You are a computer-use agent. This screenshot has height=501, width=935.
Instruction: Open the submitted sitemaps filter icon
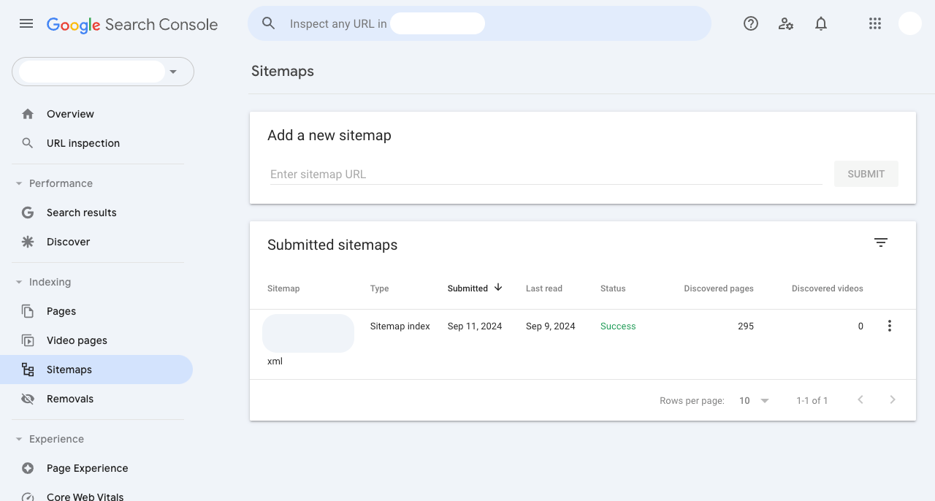881,242
